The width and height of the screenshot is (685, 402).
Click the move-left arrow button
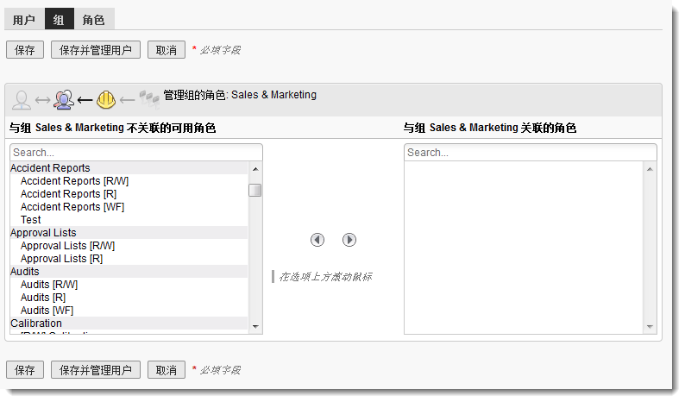pos(317,240)
